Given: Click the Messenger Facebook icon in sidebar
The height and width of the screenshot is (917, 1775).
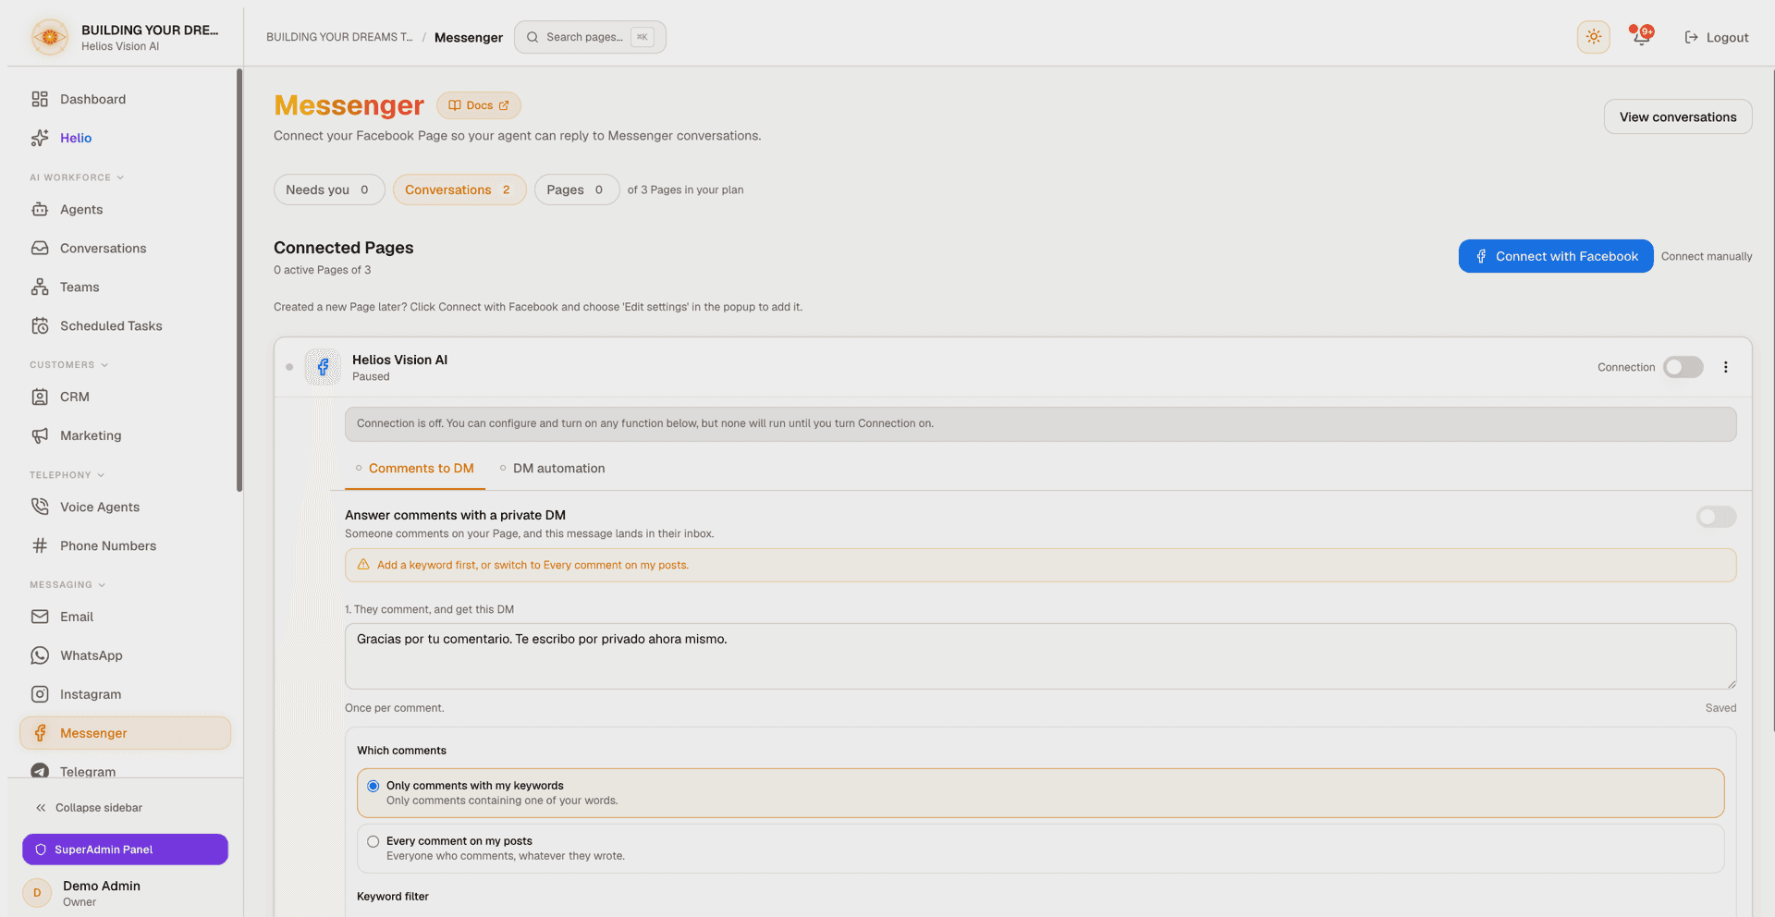Looking at the screenshot, I should tap(40, 733).
